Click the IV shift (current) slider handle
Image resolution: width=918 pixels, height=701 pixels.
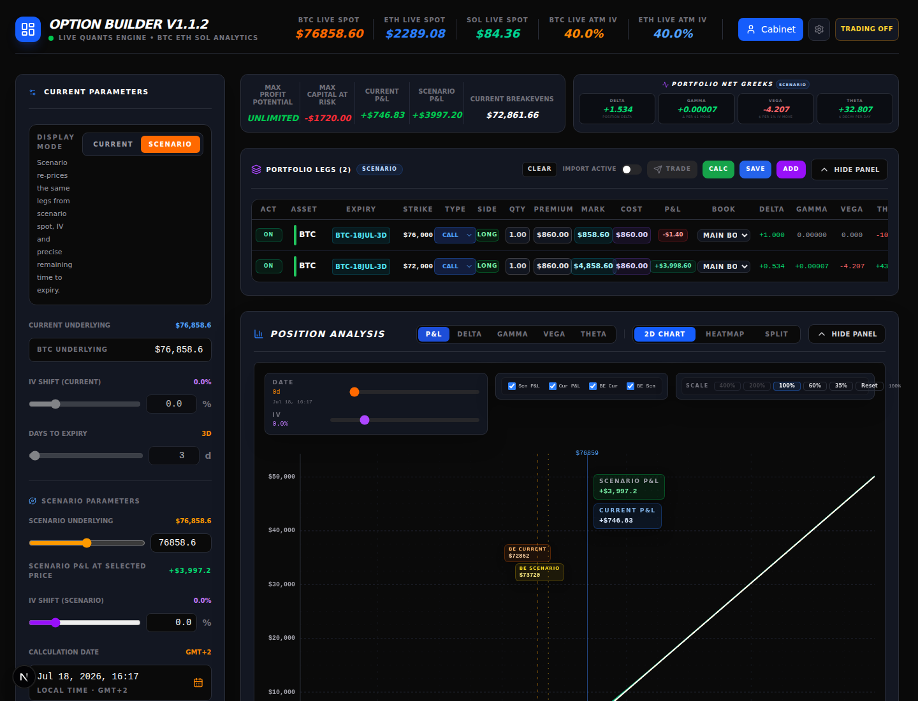(55, 404)
